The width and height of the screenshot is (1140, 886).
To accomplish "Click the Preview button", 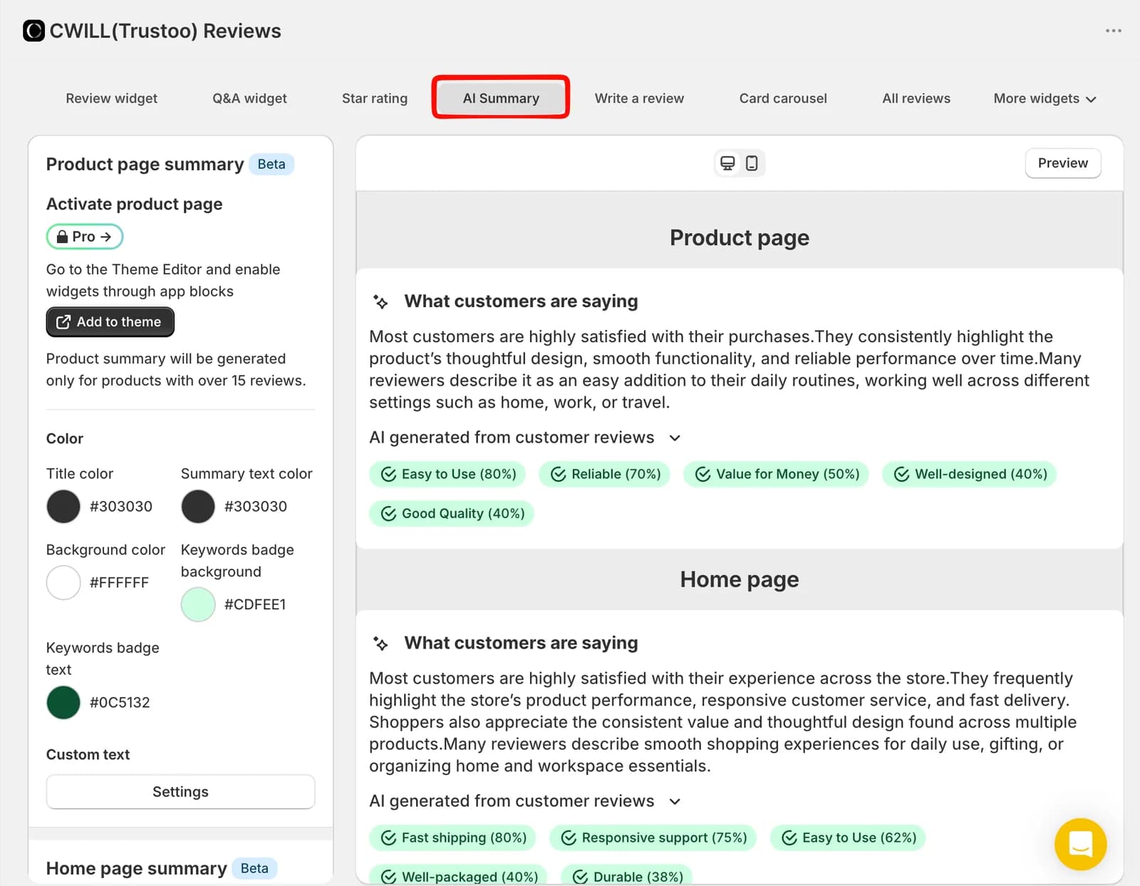I will click(1062, 163).
